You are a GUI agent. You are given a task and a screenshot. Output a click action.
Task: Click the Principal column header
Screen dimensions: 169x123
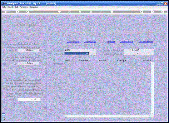tap(122, 61)
